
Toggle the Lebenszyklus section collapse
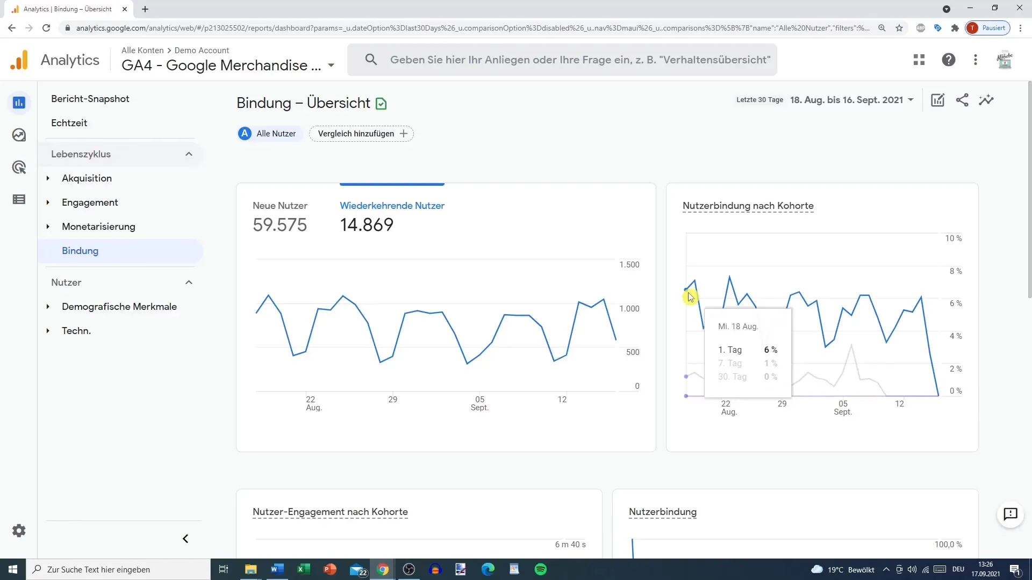point(187,154)
